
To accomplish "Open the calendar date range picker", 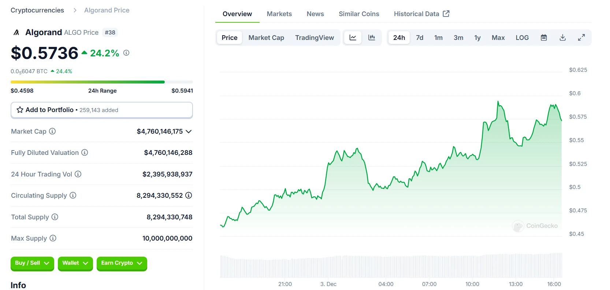I will click(544, 37).
